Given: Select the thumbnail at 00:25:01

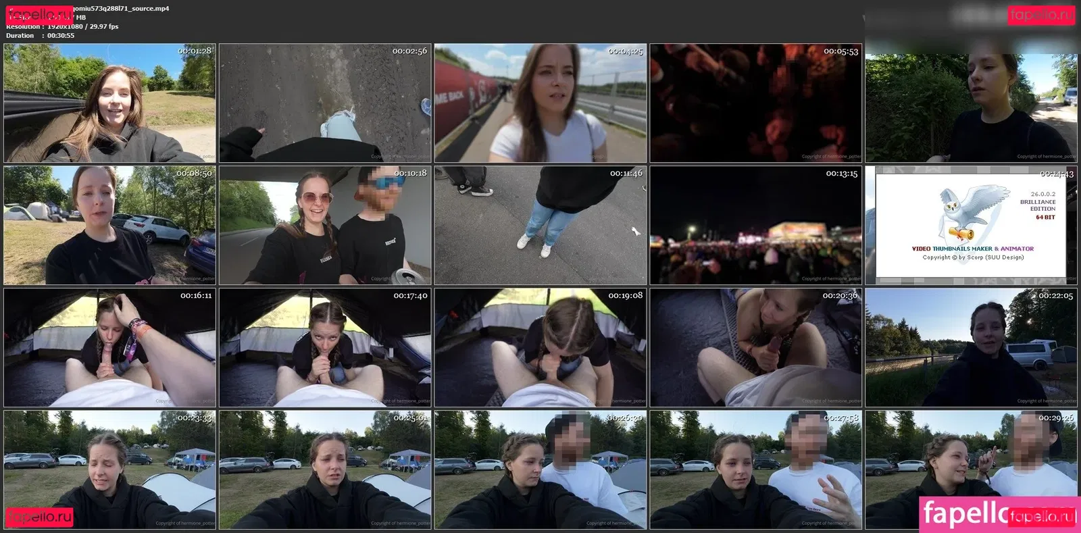Looking at the screenshot, I should tap(325, 469).
